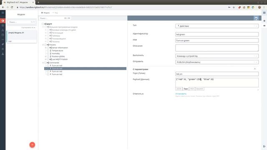The height and width of the screenshot is (150, 267).
Task: Open the hamburger menu in the left sidebar
Action: (3, 13)
